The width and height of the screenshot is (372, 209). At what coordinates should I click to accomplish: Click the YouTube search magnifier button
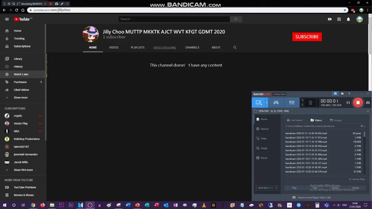[236, 19]
